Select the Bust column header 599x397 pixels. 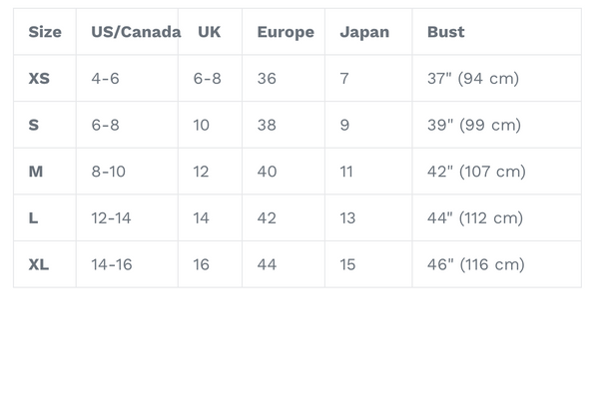pos(446,32)
